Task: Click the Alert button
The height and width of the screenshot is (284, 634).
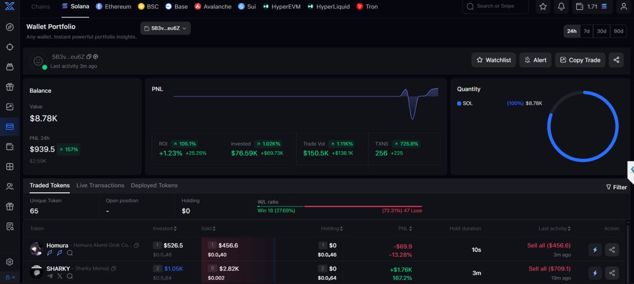Action: (x=535, y=60)
